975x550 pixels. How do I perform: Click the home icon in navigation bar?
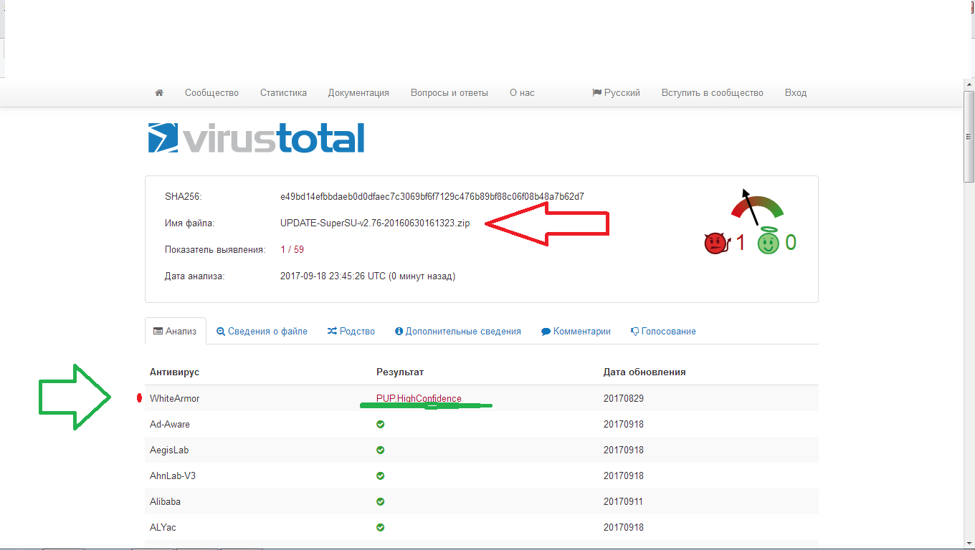coord(159,93)
